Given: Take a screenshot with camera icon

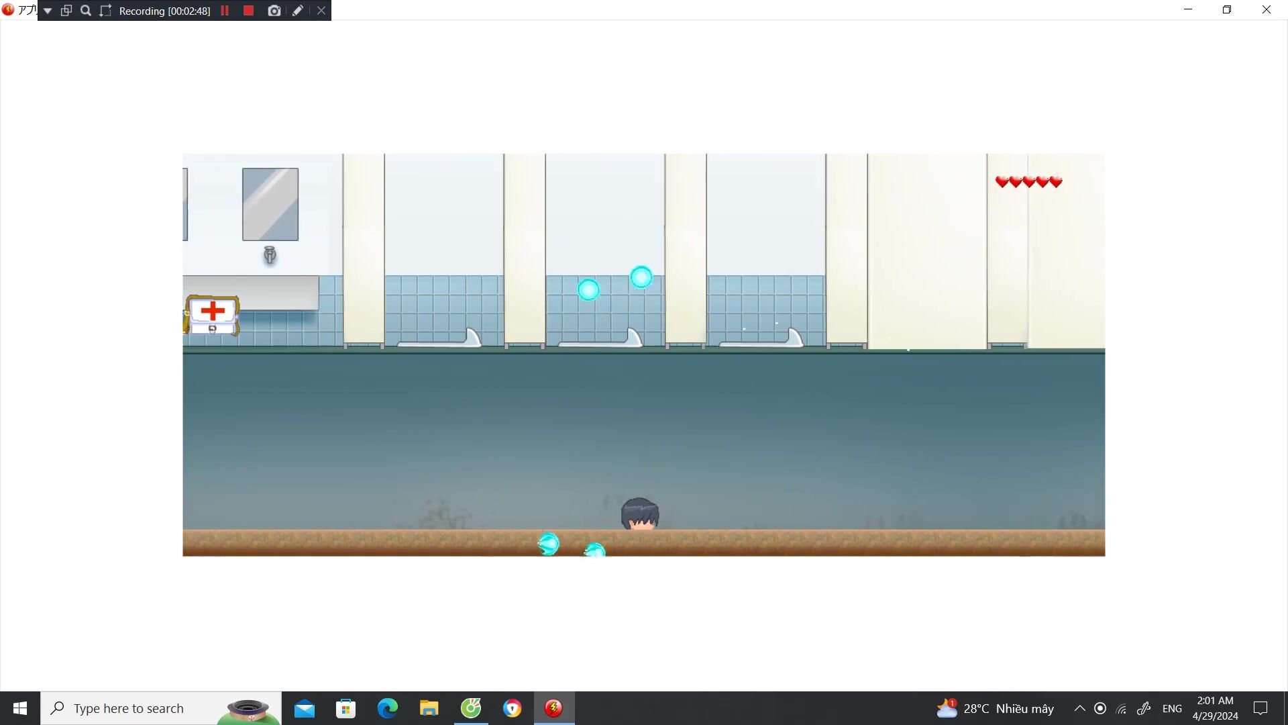Looking at the screenshot, I should tap(274, 11).
